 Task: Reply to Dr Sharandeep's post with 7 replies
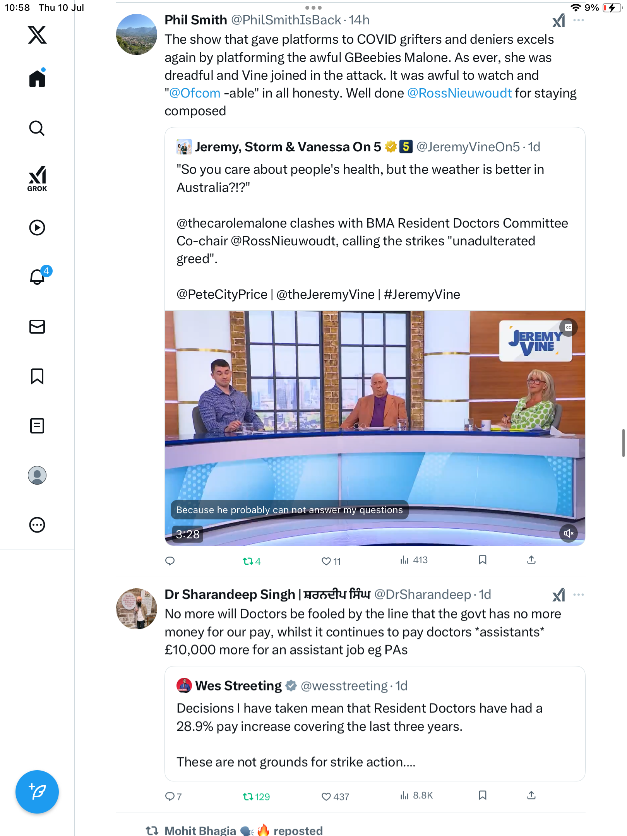click(173, 796)
